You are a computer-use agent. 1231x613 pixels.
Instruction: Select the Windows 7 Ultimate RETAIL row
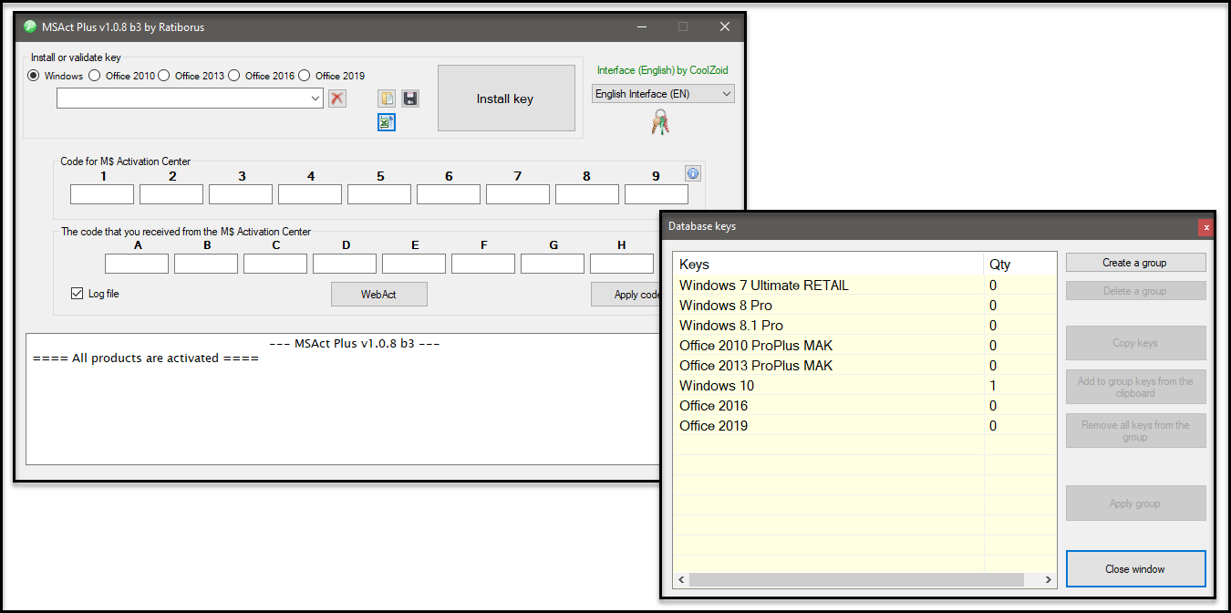point(864,286)
